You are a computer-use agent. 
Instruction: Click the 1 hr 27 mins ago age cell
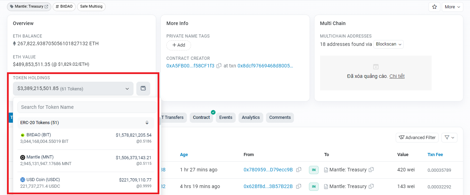click(199, 170)
